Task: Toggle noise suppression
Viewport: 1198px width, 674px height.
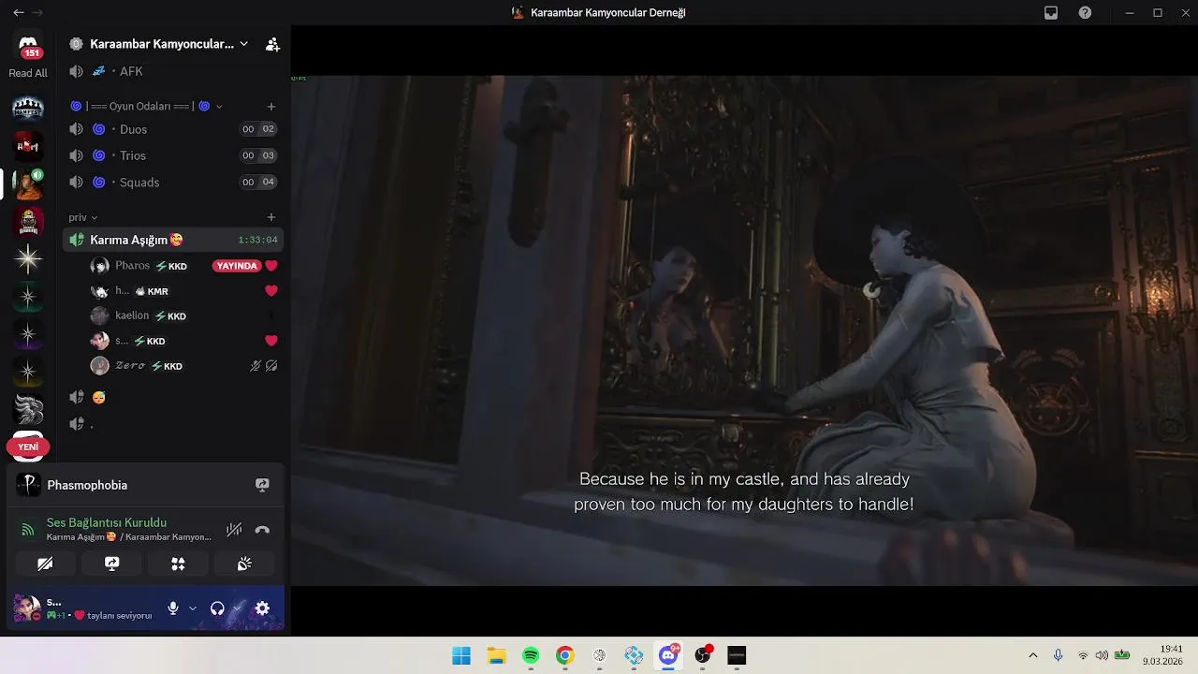Action: pos(234,530)
